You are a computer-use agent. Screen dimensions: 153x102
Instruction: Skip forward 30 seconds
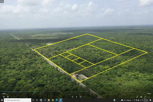(x=81, y=97)
